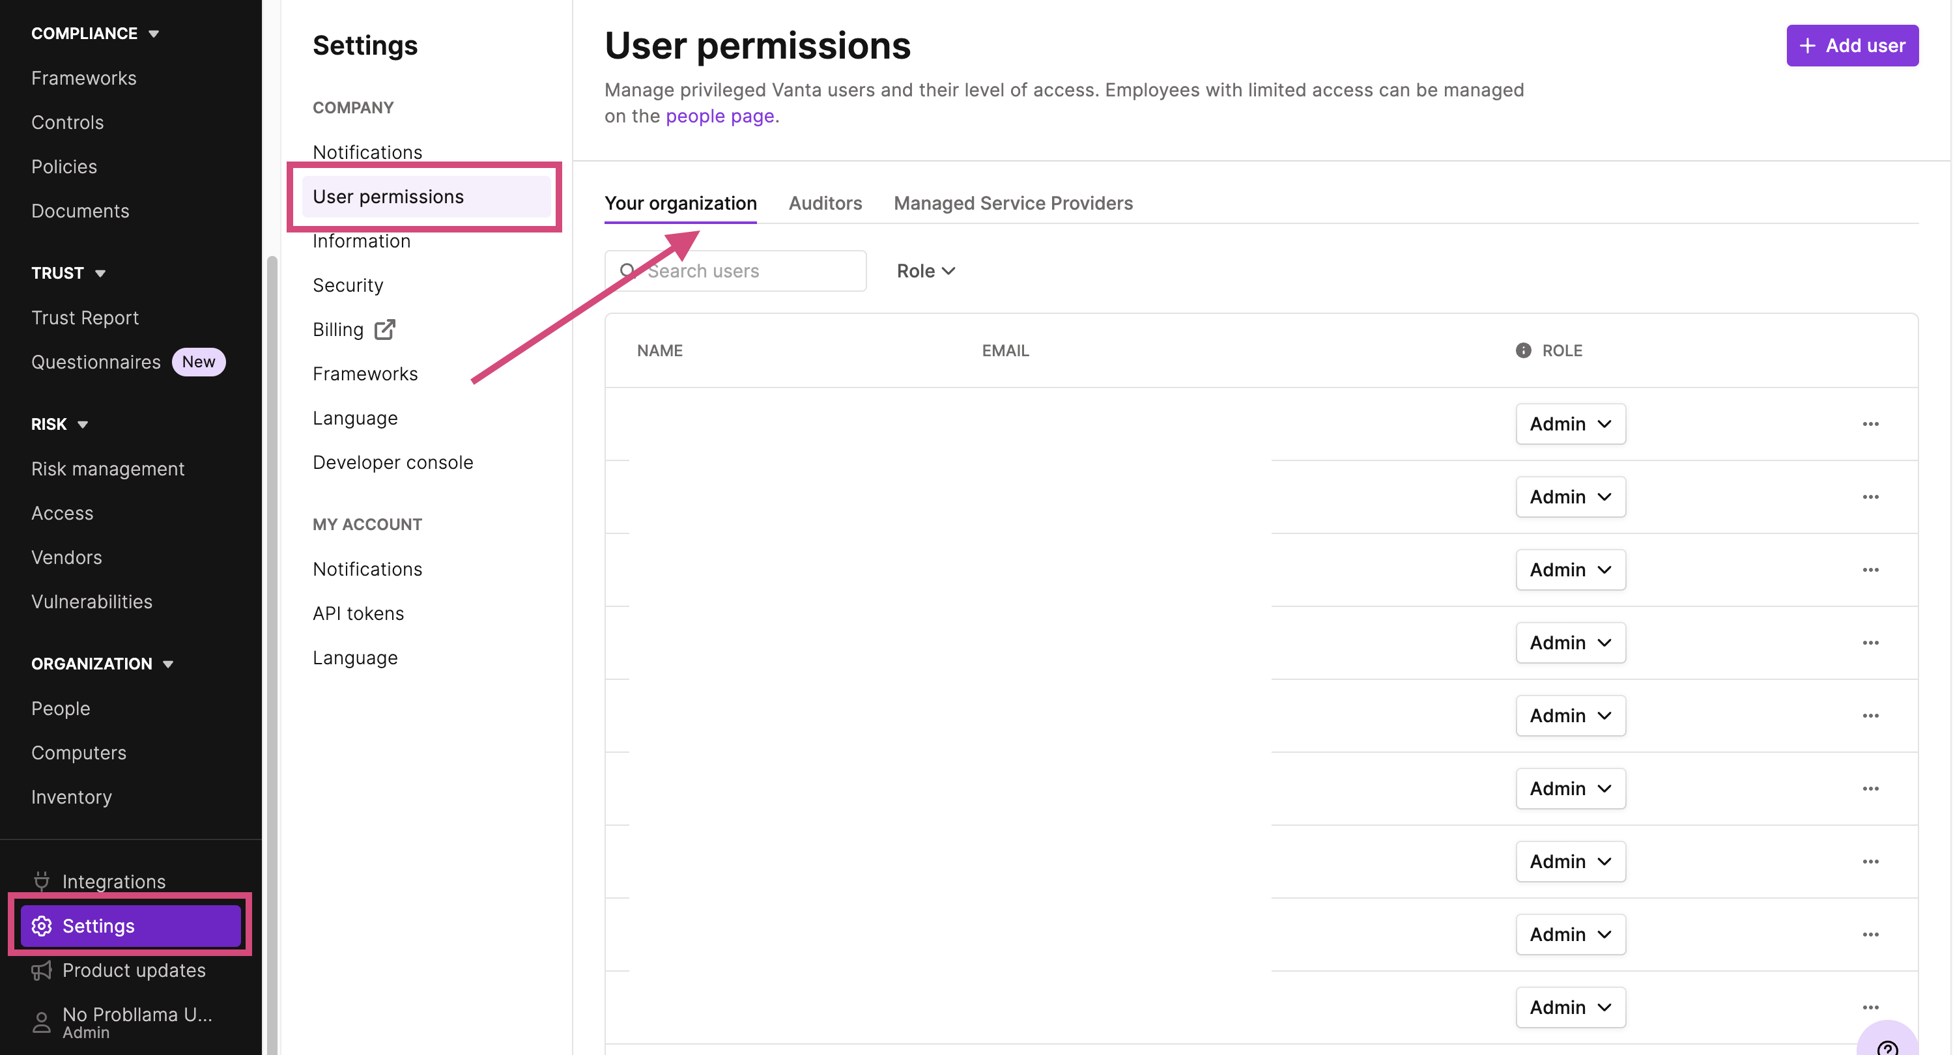Open Company Notifications settings

(367, 152)
